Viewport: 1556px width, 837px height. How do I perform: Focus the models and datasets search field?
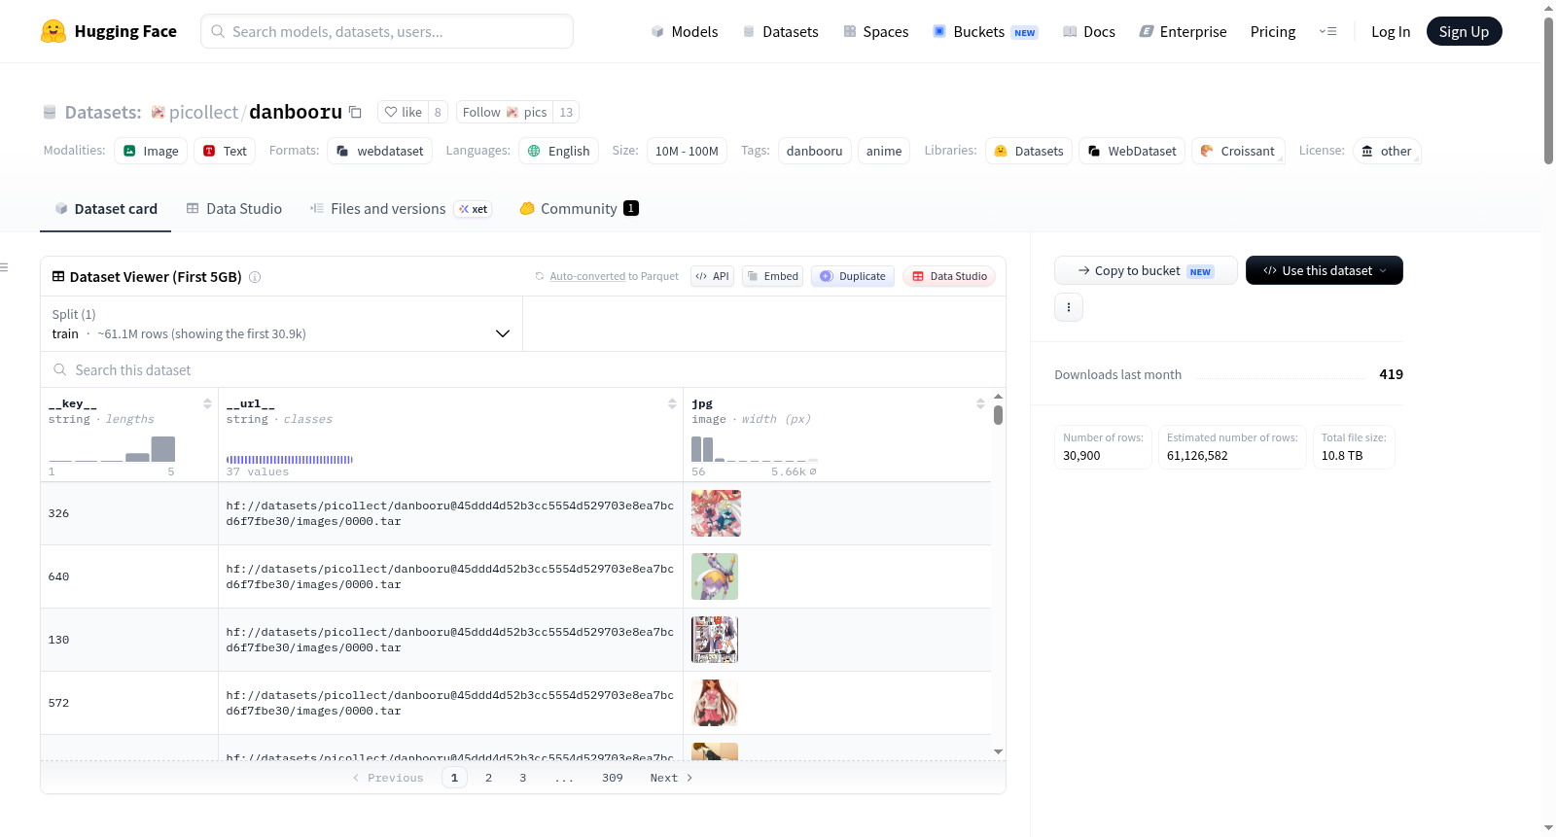tap(387, 31)
